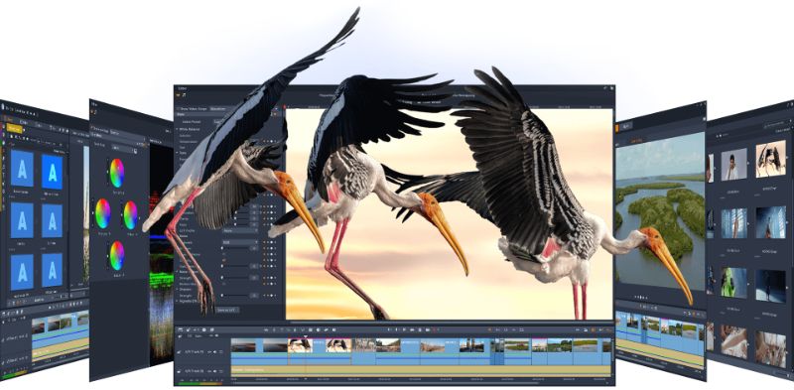Mute the upper A/V track speaker icon
Image resolution: width=794 pixels, height=390 pixels.
(214, 351)
